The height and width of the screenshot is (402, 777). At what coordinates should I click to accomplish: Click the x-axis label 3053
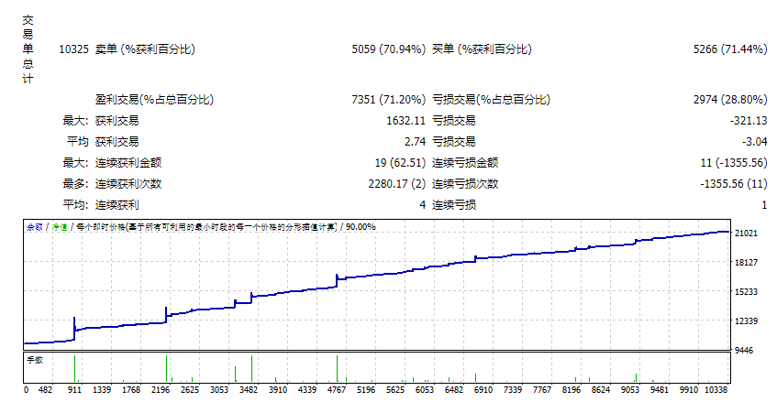(219, 390)
